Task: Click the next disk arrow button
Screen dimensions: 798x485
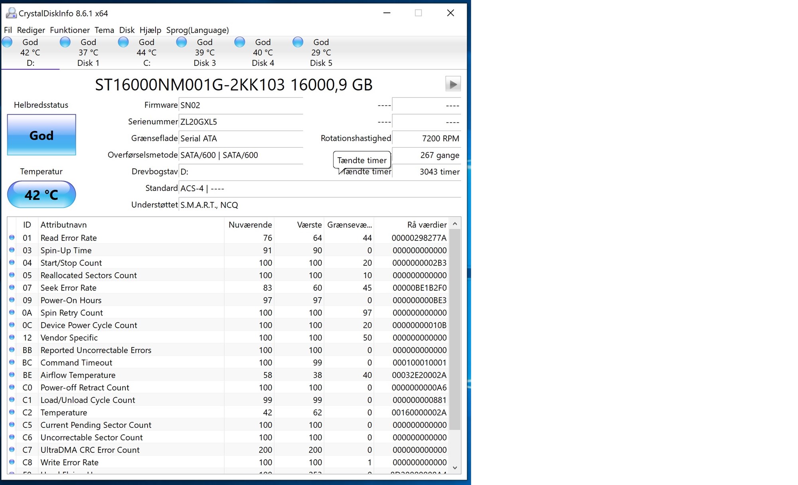Action: click(453, 84)
